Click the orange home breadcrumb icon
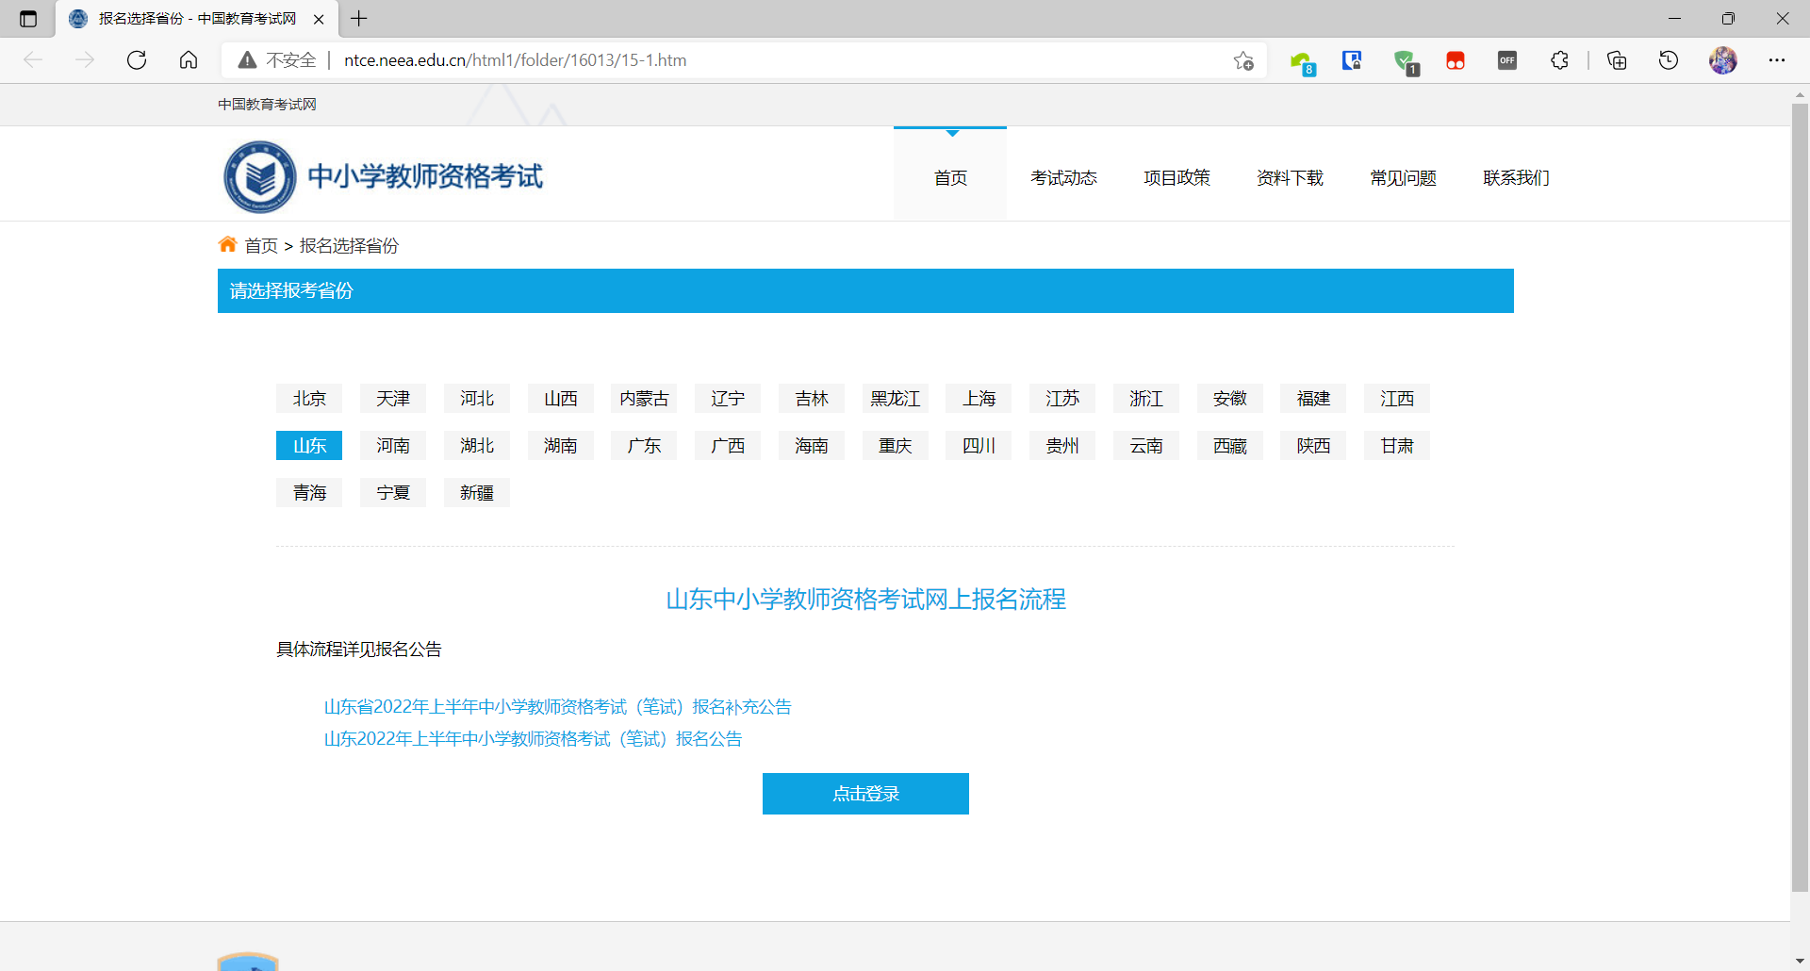Viewport: 1810px width, 971px height. pyautogui.click(x=227, y=245)
